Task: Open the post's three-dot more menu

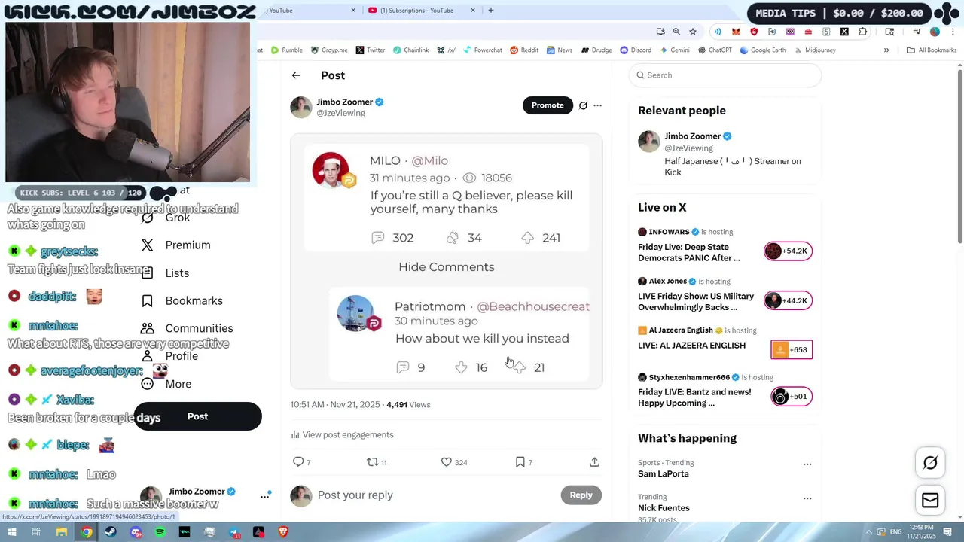Action: coord(598,105)
